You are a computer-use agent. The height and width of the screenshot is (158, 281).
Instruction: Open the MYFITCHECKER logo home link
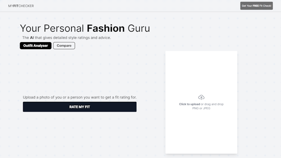point(21,6)
